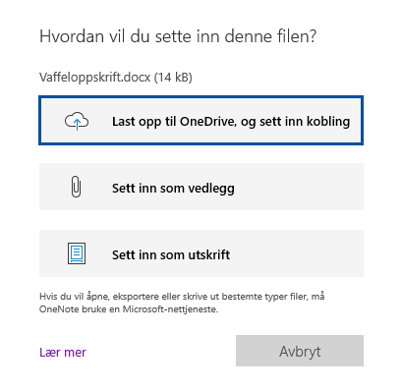Click the file size text (14 kB)

173,78
